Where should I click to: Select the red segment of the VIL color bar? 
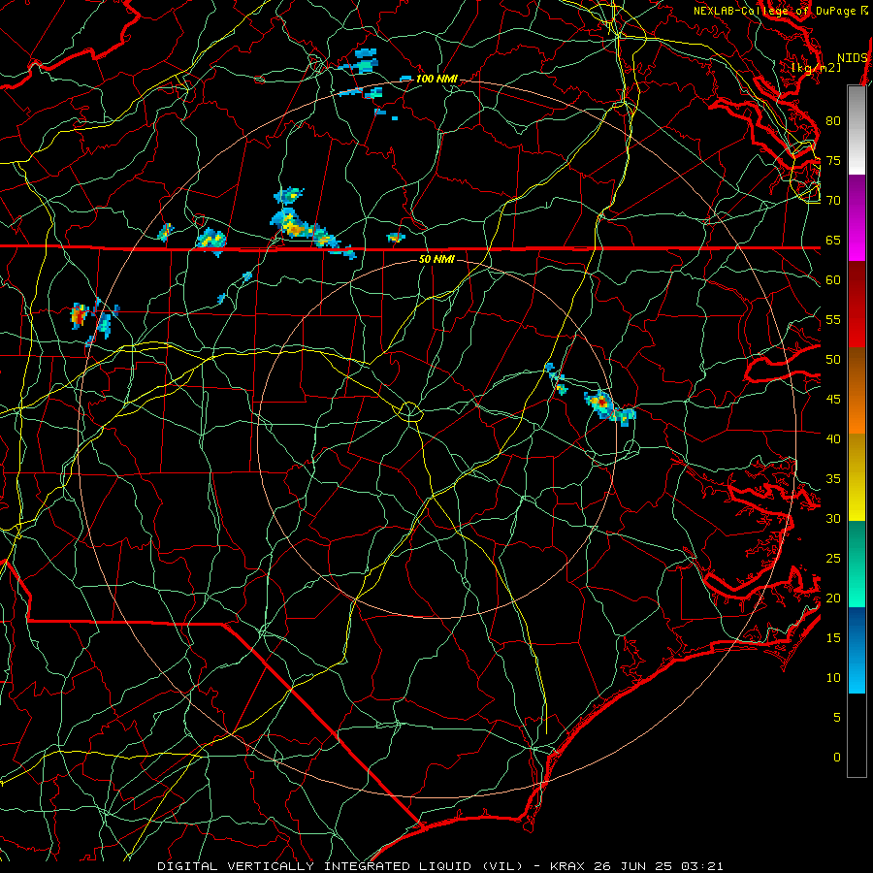(857, 304)
